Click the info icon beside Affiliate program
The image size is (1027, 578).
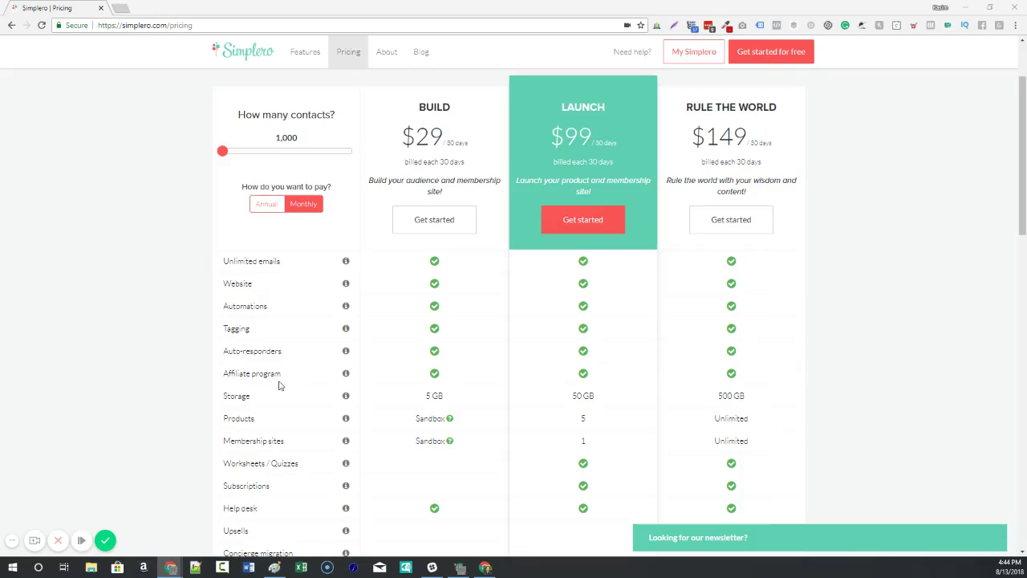pyautogui.click(x=346, y=373)
